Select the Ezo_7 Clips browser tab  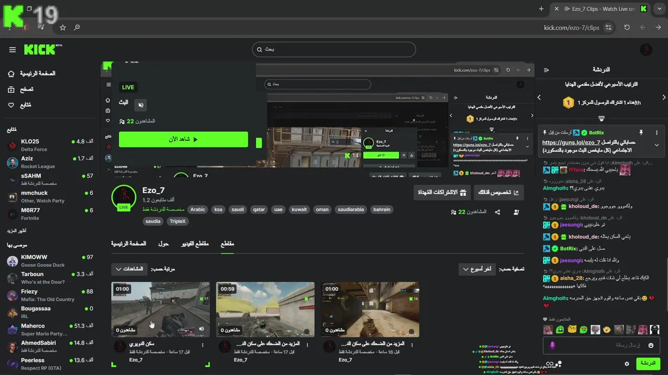(x=601, y=9)
